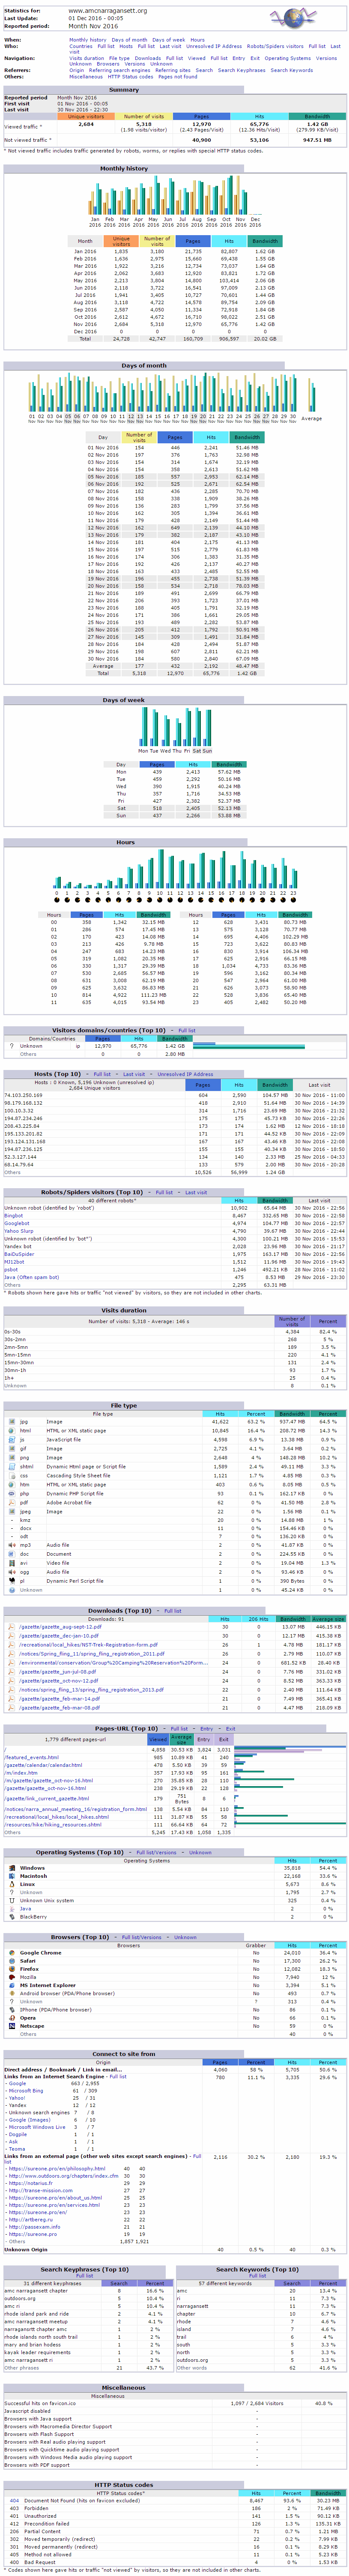
Task: Click the mp3 audio file icon
Action: pos(11,1544)
